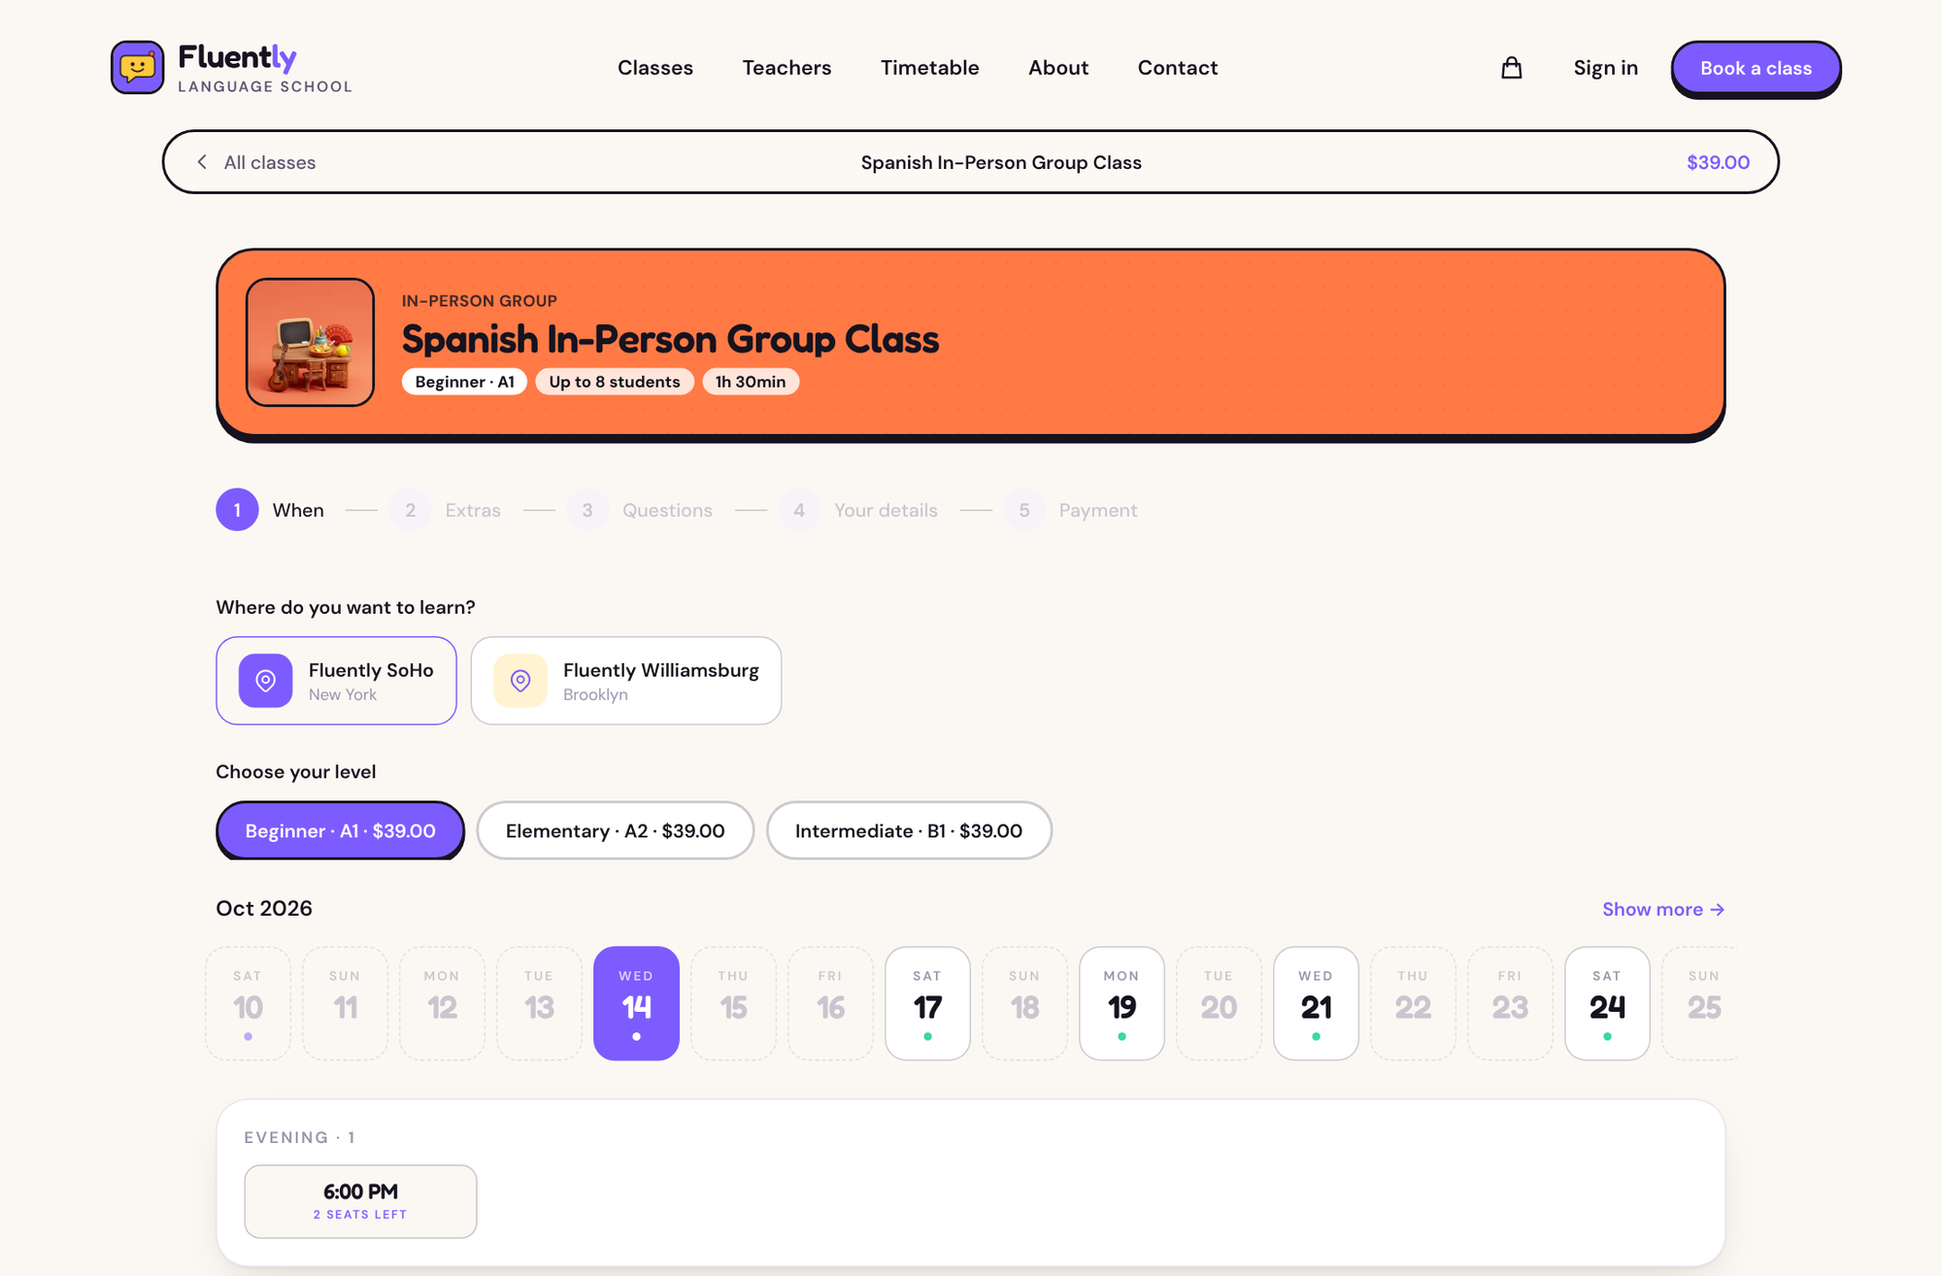Choose Elementary A2 $39.00 level

tap(616, 830)
